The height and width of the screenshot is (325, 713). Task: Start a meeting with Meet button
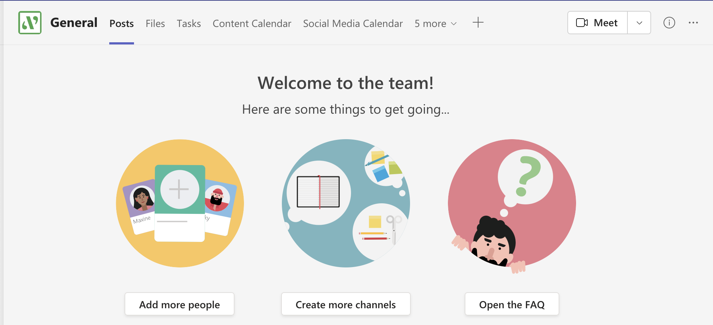[x=598, y=23]
